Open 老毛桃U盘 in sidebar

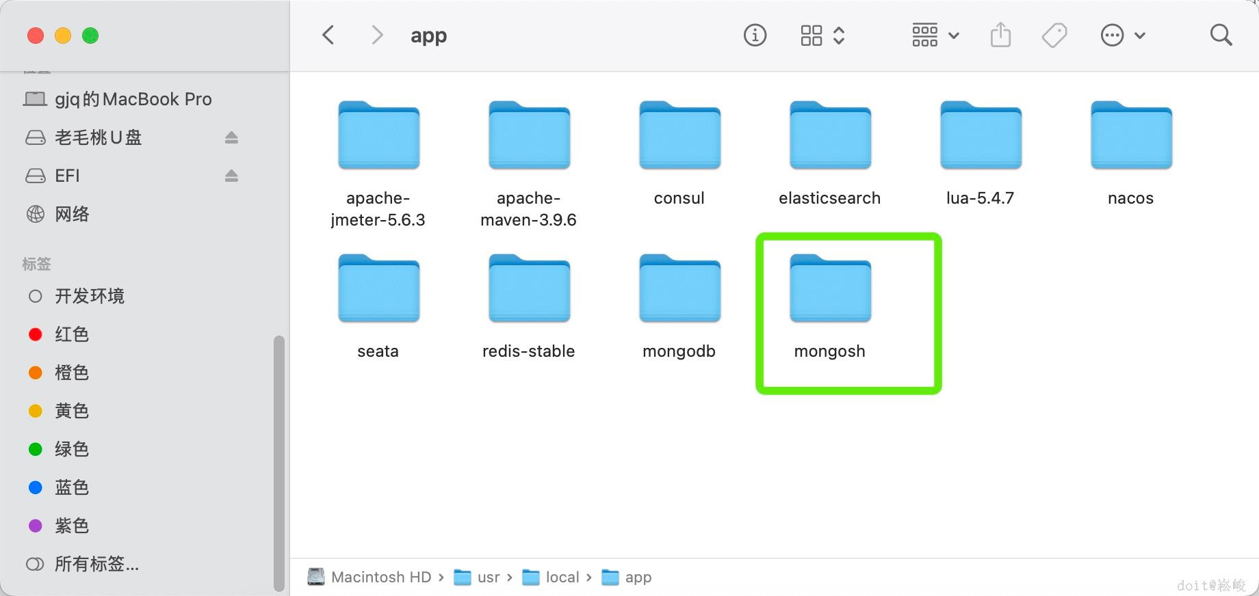tap(99, 137)
